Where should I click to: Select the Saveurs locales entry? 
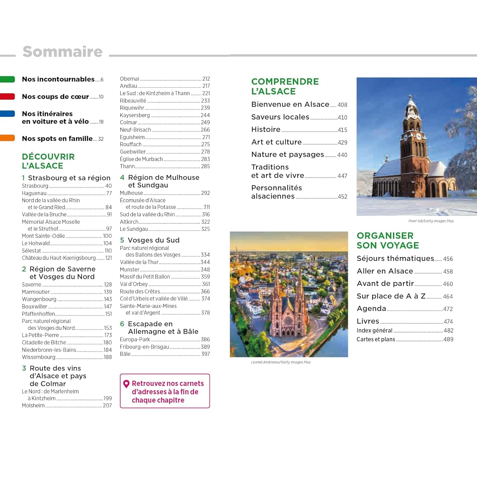pyautogui.click(x=299, y=117)
